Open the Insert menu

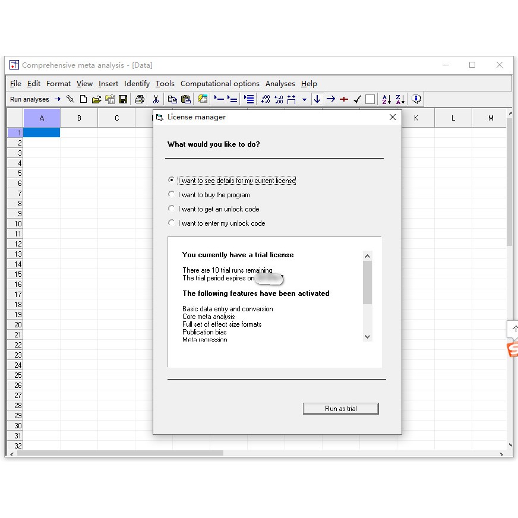point(108,84)
